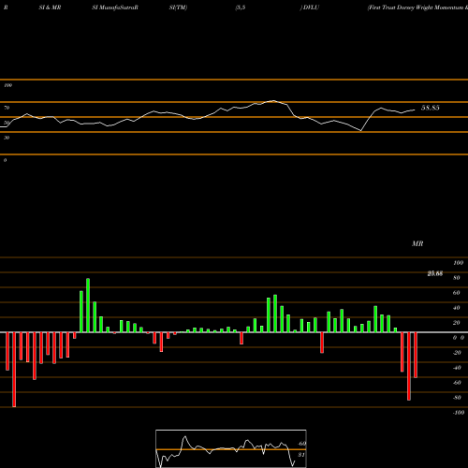Image resolution: width=468 pixels, height=468 pixels.
Task: Click the 69 level label in mini chart
Action: 301,444
